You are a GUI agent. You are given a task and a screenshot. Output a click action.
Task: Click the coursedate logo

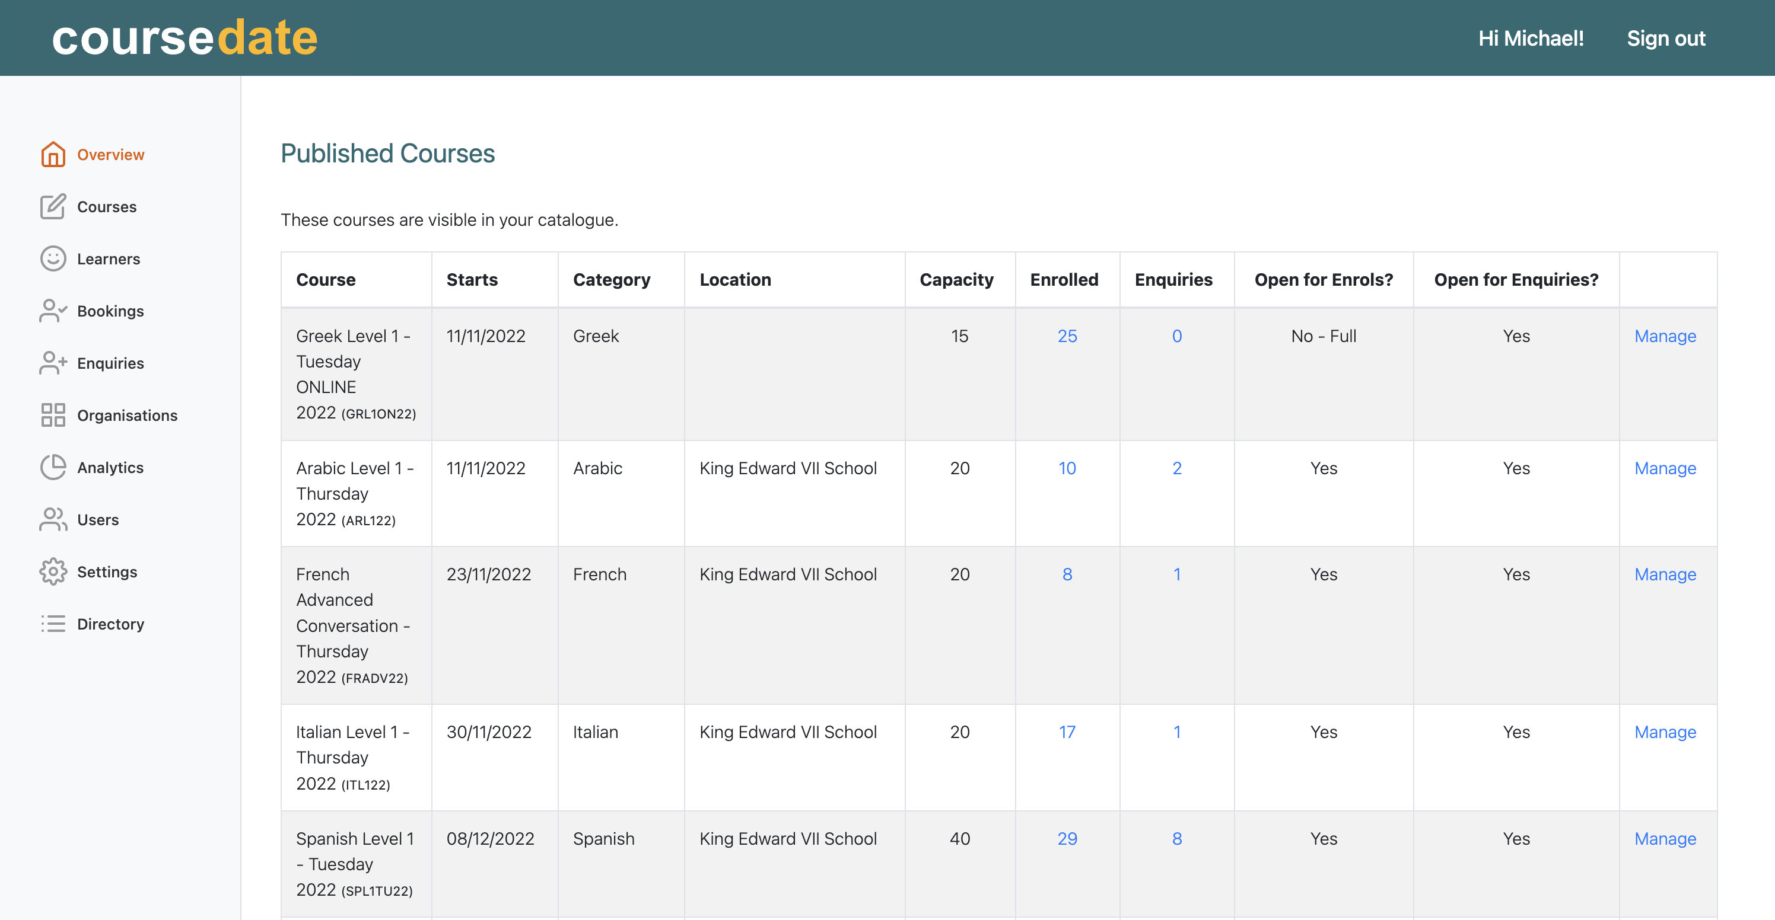point(185,38)
